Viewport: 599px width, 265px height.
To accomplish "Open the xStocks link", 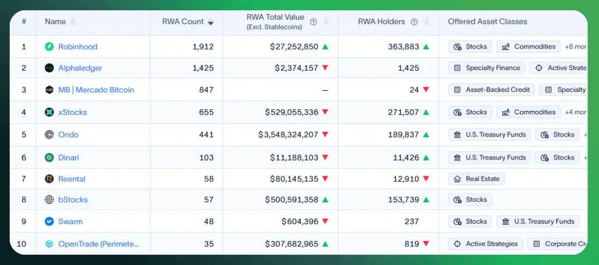I will coord(72,112).
